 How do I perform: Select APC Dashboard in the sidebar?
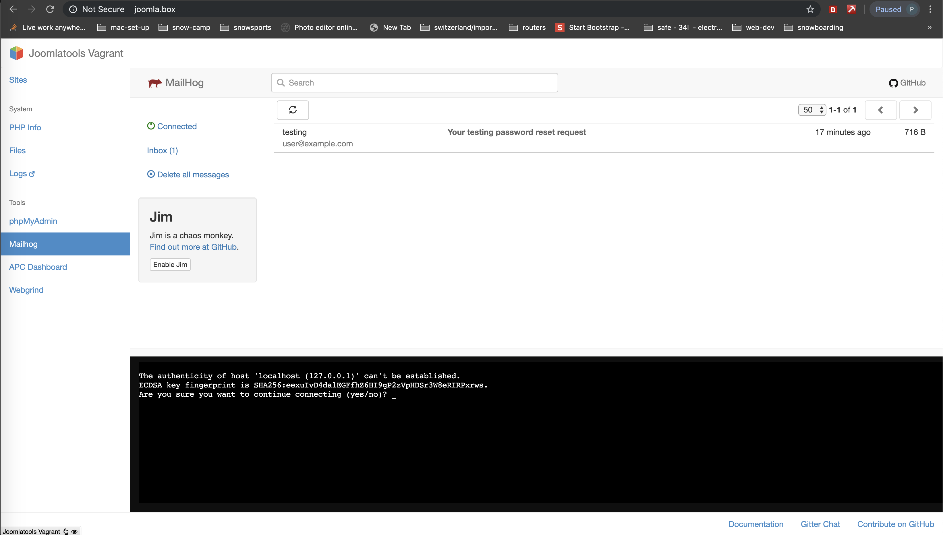click(38, 267)
